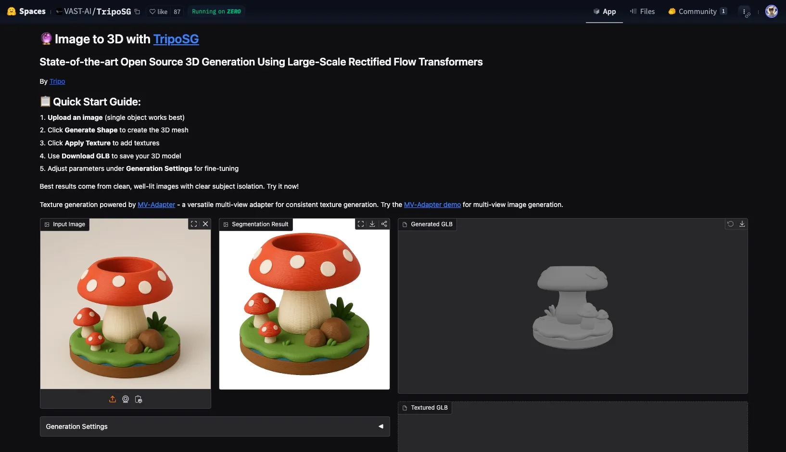The image size is (786, 452).
Task: Open the Community tab
Action: point(697,11)
